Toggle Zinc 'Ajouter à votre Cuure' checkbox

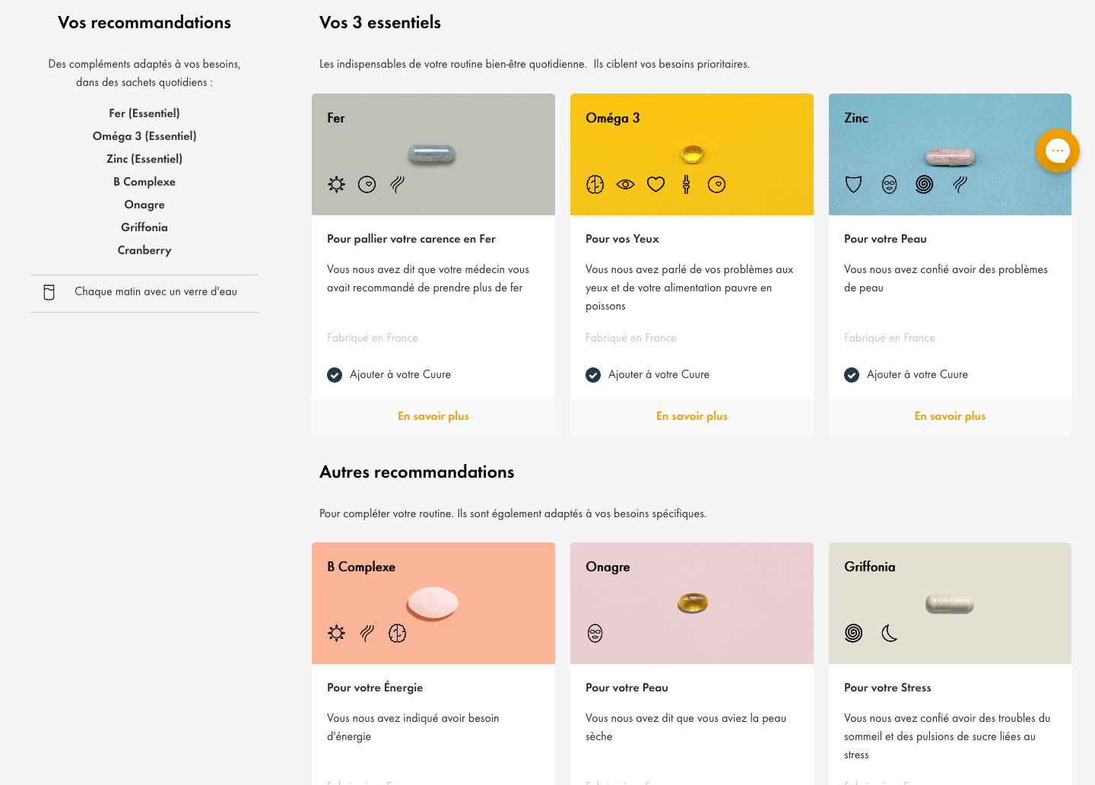852,374
